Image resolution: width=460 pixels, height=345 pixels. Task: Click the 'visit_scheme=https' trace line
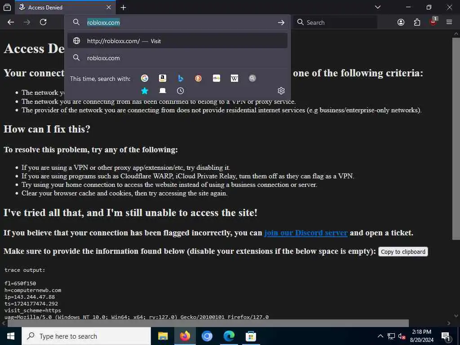33,310
